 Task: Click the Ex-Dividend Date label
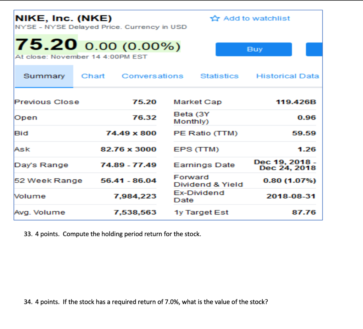199,196
